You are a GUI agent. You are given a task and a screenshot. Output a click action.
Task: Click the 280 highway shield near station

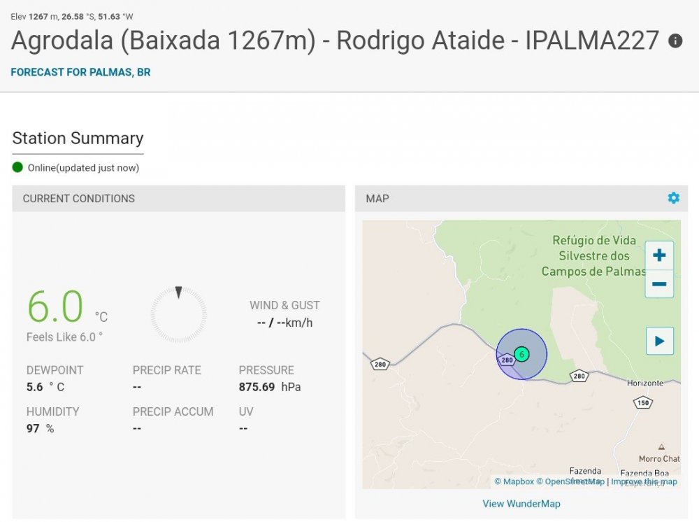coord(507,360)
